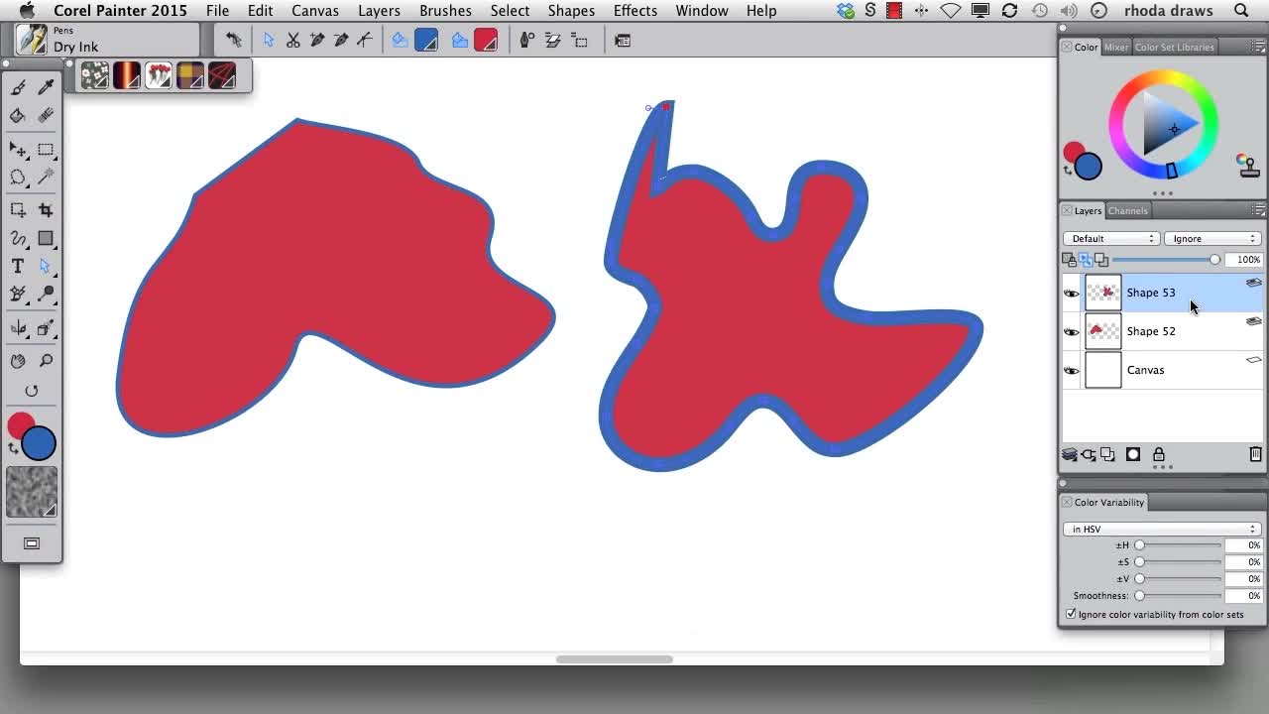The height and width of the screenshot is (714, 1269).
Task: Click the Convert Point tool in property bar
Action: [x=365, y=41]
